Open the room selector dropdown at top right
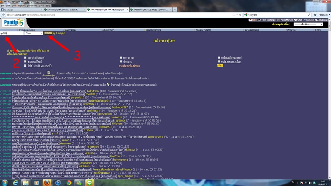This screenshot has height=186, width=331. [x=308, y=24]
